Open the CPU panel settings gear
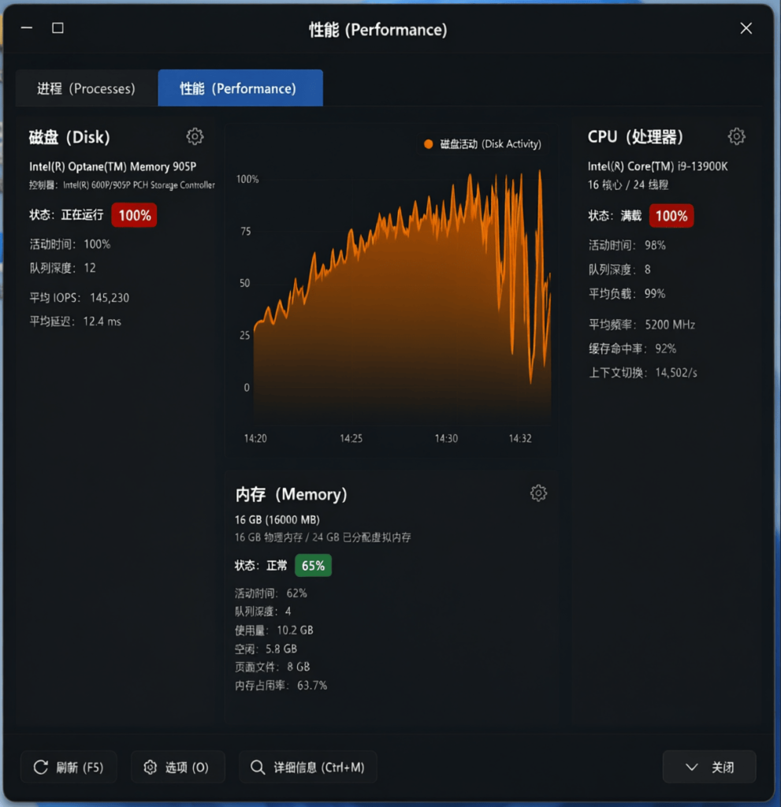This screenshot has height=807, width=781. tap(736, 136)
